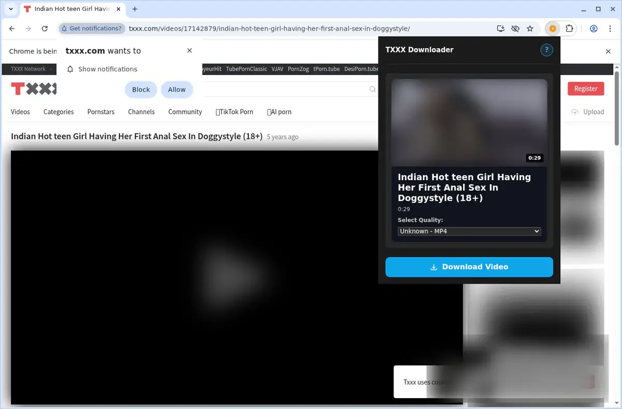Open the tab search chevron in Chrome
This screenshot has height=409, width=622.
click(11, 9)
